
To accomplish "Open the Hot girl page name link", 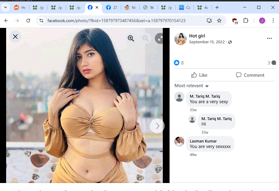I will click(197, 36).
